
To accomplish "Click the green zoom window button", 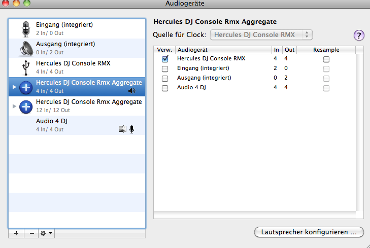I will pos(27,3).
